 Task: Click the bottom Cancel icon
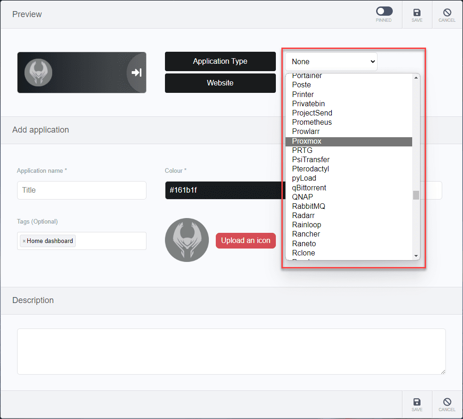click(x=447, y=402)
